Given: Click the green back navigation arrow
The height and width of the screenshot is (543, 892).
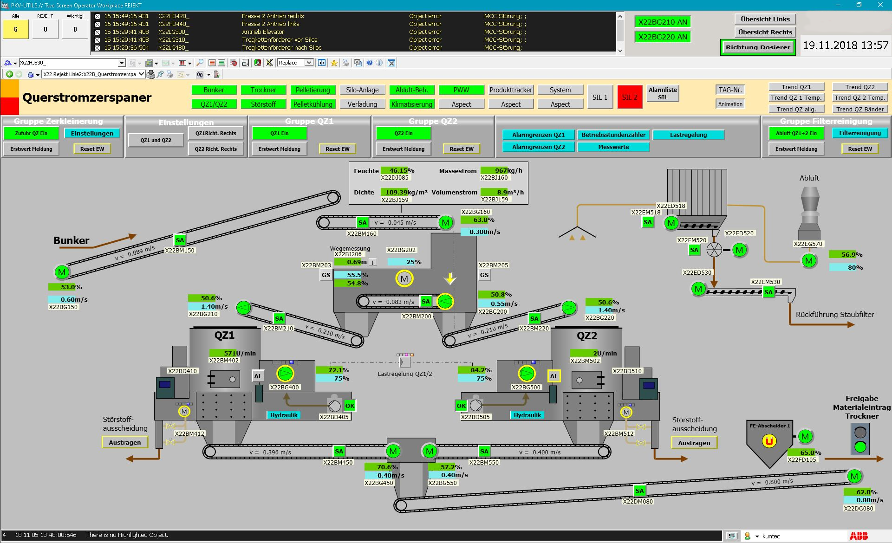Looking at the screenshot, I should (x=9, y=74).
